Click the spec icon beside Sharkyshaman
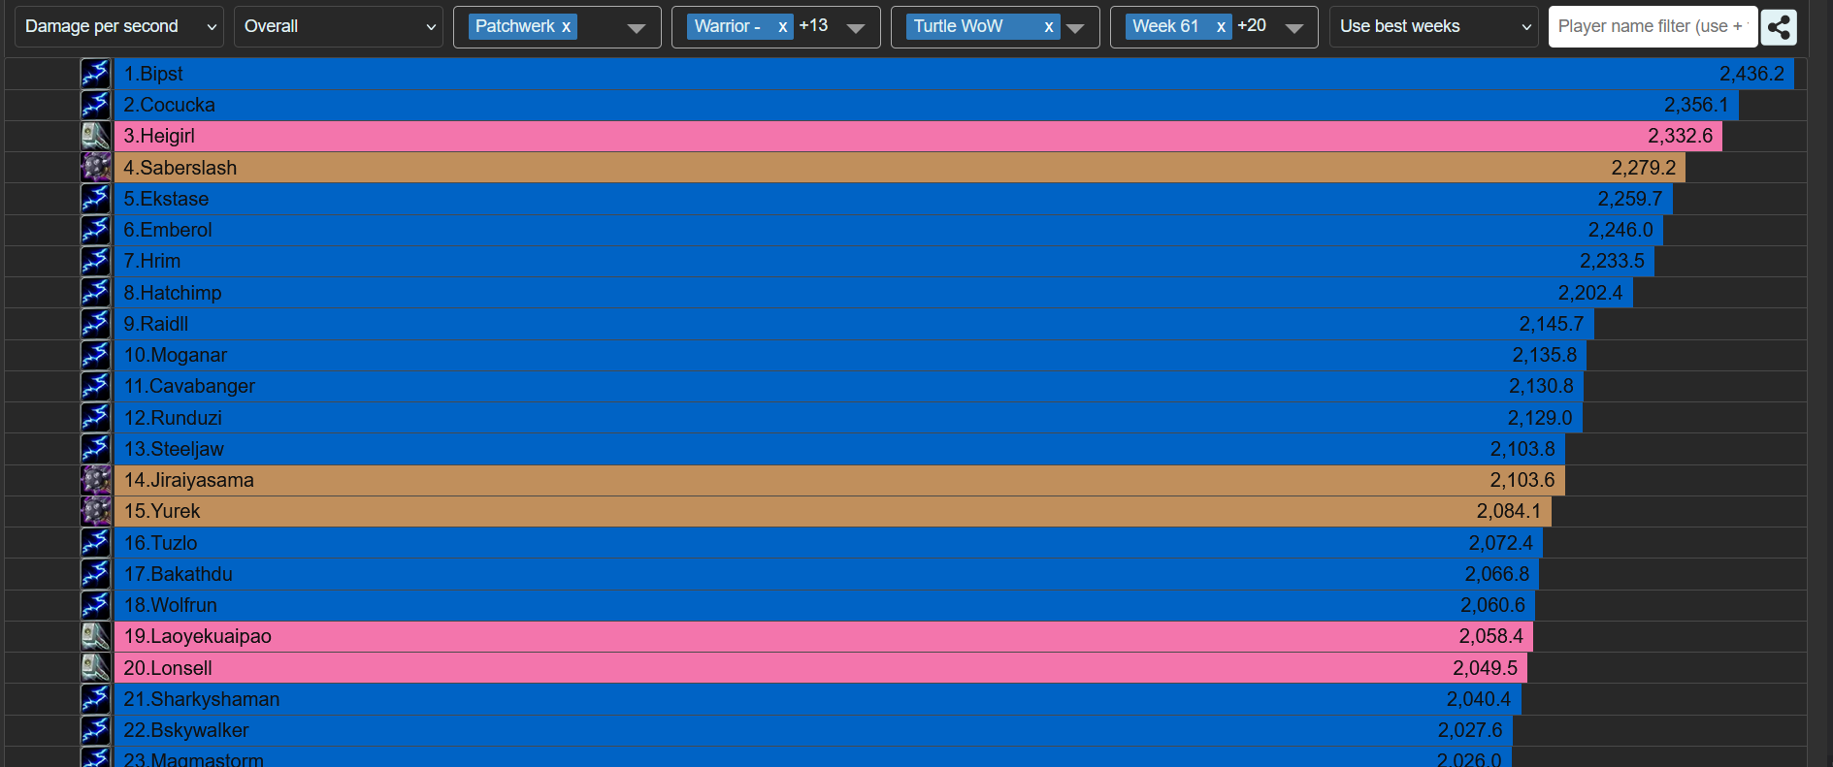The image size is (1833, 767). click(x=95, y=699)
